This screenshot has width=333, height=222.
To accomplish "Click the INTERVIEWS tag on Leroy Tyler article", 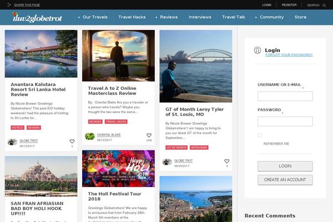I will click(199, 148).
